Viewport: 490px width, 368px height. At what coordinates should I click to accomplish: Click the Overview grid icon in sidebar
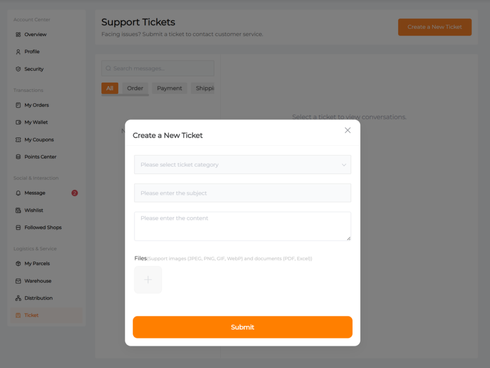(18, 34)
